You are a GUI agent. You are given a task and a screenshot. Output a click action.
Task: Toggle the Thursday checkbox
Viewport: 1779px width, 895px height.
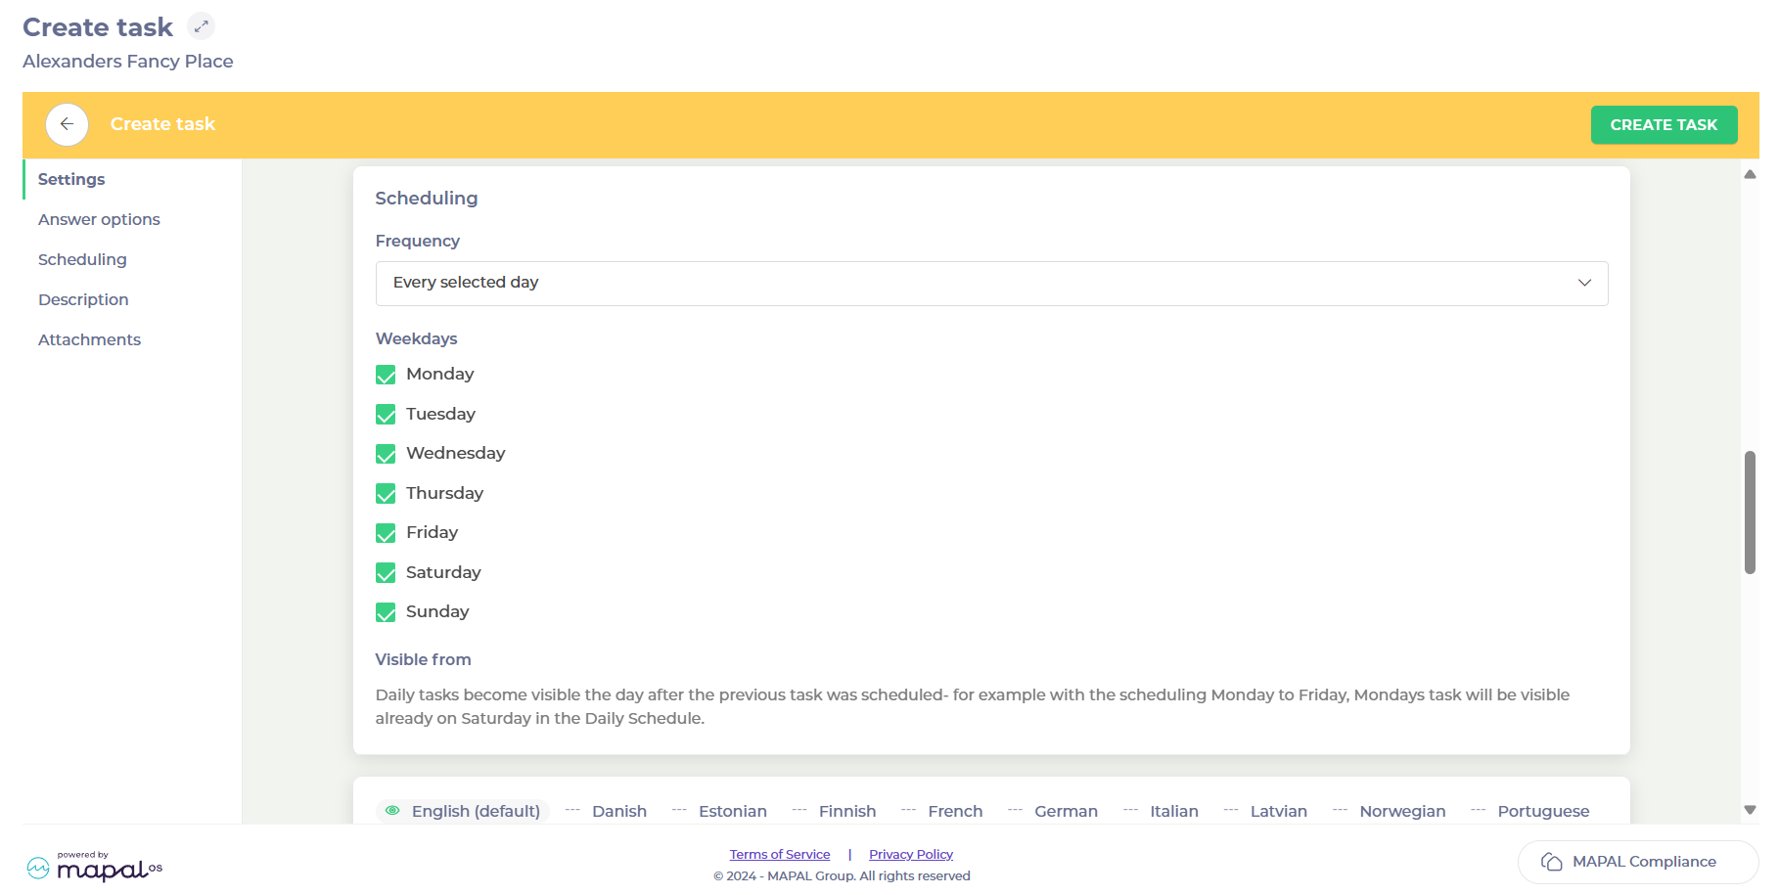pyautogui.click(x=386, y=494)
